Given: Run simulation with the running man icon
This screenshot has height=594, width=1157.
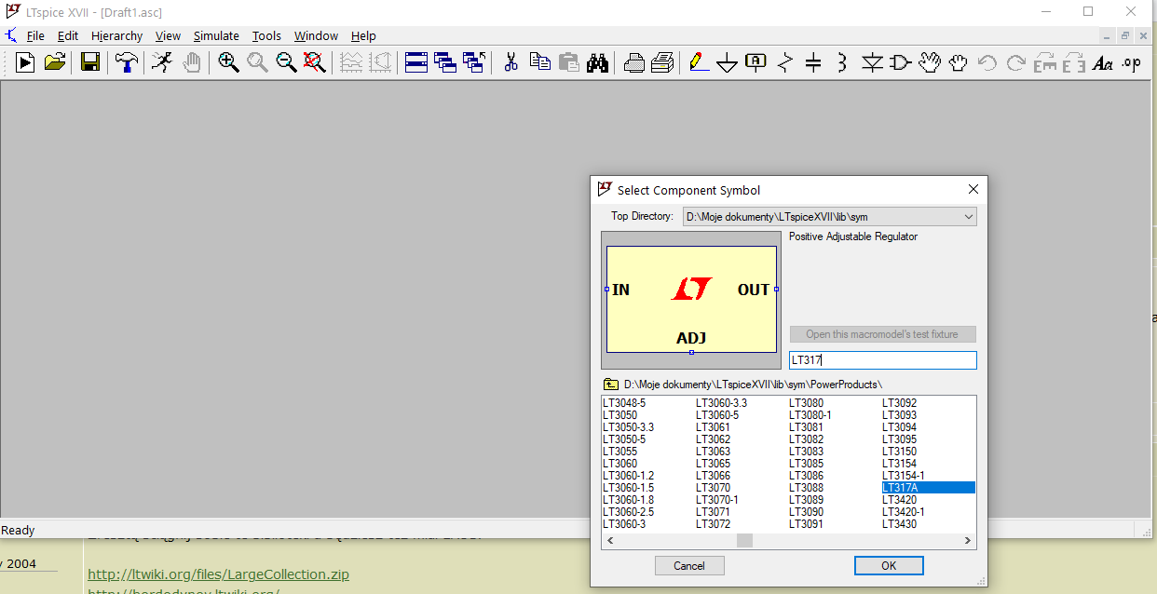Looking at the screenshot, I should (x=162, y=62).
